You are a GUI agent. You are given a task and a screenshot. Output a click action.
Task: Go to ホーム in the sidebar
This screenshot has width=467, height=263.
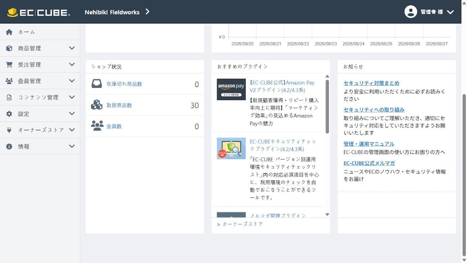27,32
